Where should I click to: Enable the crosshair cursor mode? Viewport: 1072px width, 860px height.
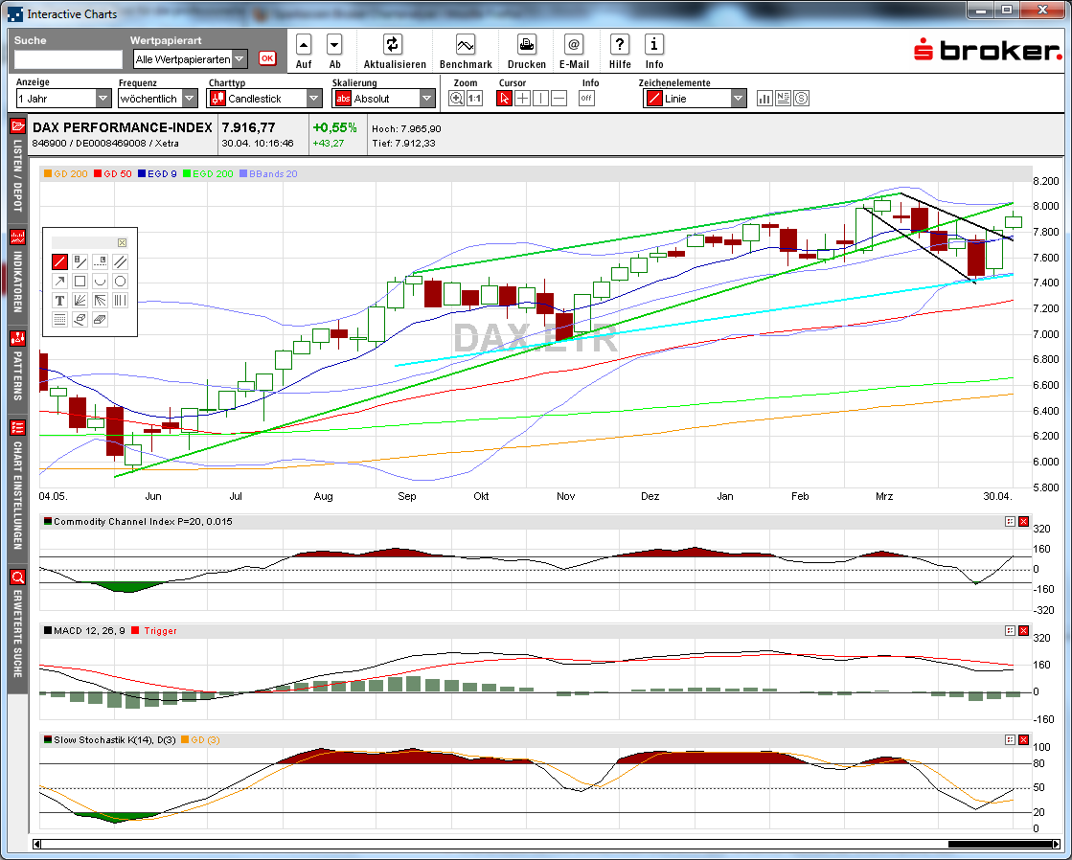point(521,97)
